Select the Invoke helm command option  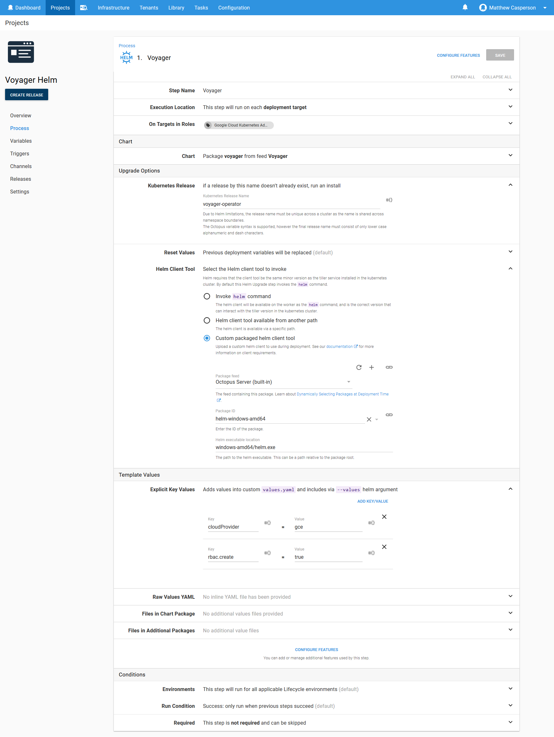(207, 296)
